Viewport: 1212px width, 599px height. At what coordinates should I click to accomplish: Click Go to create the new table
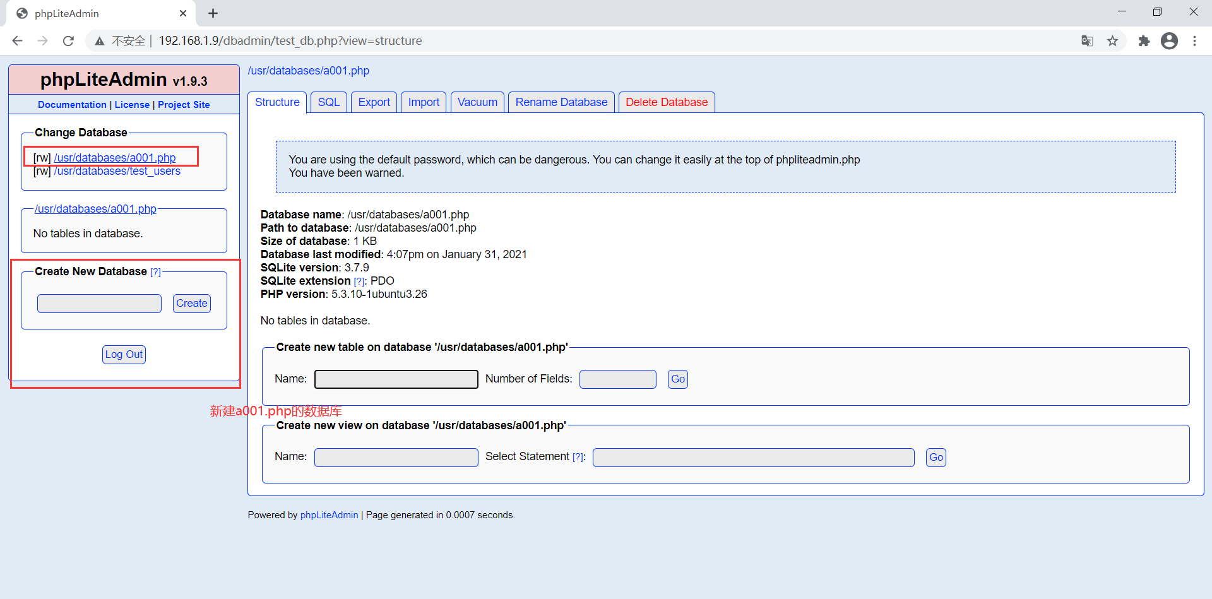(x=678, y=379)
